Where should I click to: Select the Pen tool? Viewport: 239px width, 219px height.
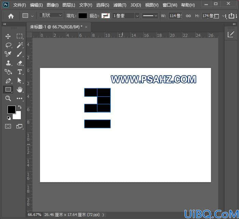(8, 81)
